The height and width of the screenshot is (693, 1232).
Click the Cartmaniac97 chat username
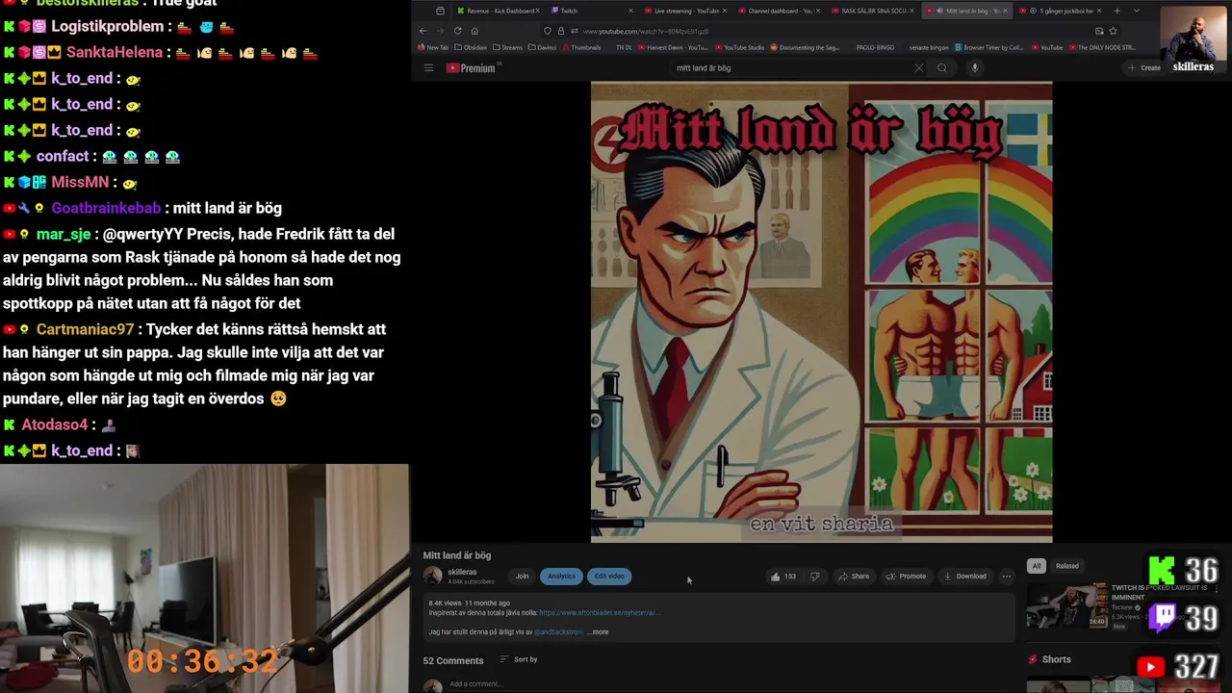pyautogui.click(x=85, y=329)
